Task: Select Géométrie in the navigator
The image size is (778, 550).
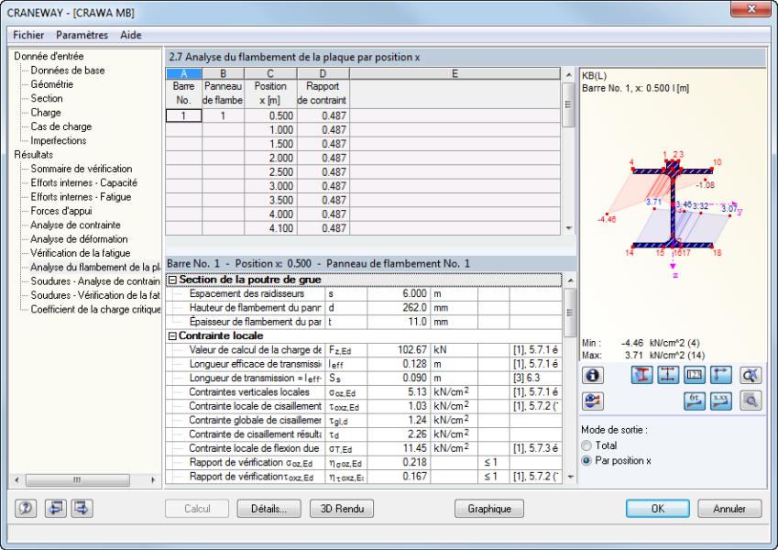Action: (x=52, y=84)
